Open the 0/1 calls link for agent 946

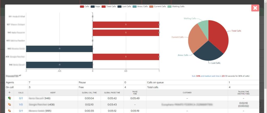click(x=21, y=98)
